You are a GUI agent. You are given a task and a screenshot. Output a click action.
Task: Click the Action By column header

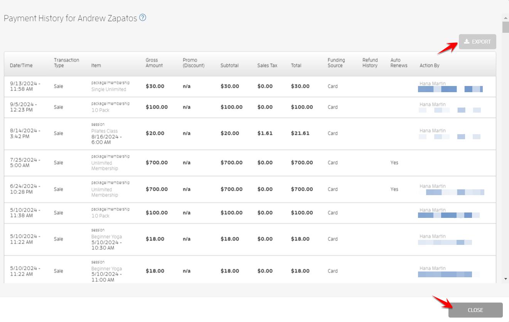coord(430,66)
